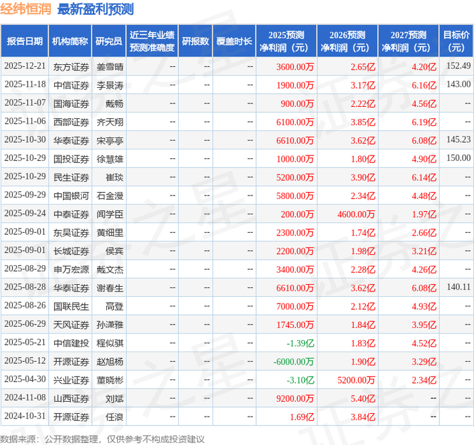This screenshot has width=474, height=445.
Task: Select the 国投证券 institution cell
Action: click(x=71, y=159)
